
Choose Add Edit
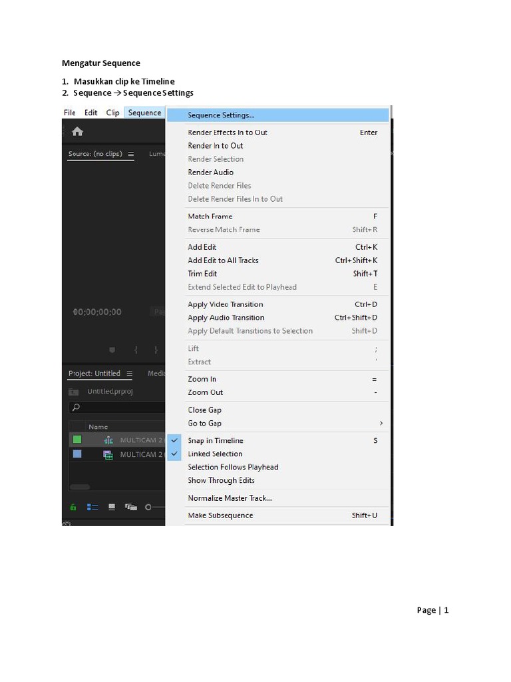(x=278, y=247)
